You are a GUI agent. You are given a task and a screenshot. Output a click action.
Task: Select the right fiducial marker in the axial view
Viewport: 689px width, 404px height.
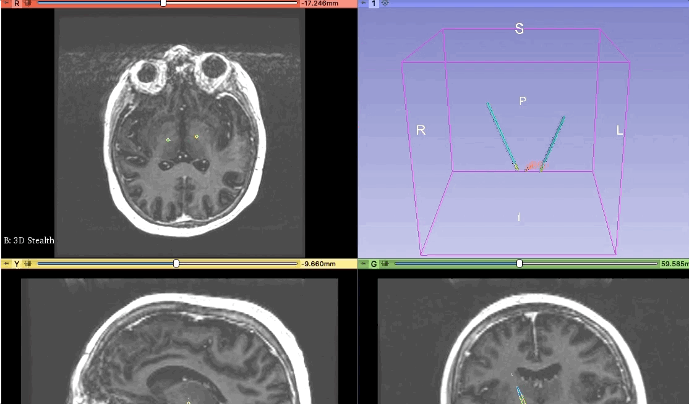(197, 137)
